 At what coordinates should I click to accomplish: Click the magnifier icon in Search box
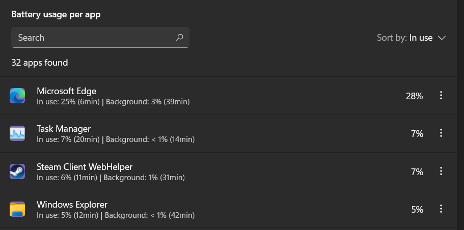(x=179, y=38)
